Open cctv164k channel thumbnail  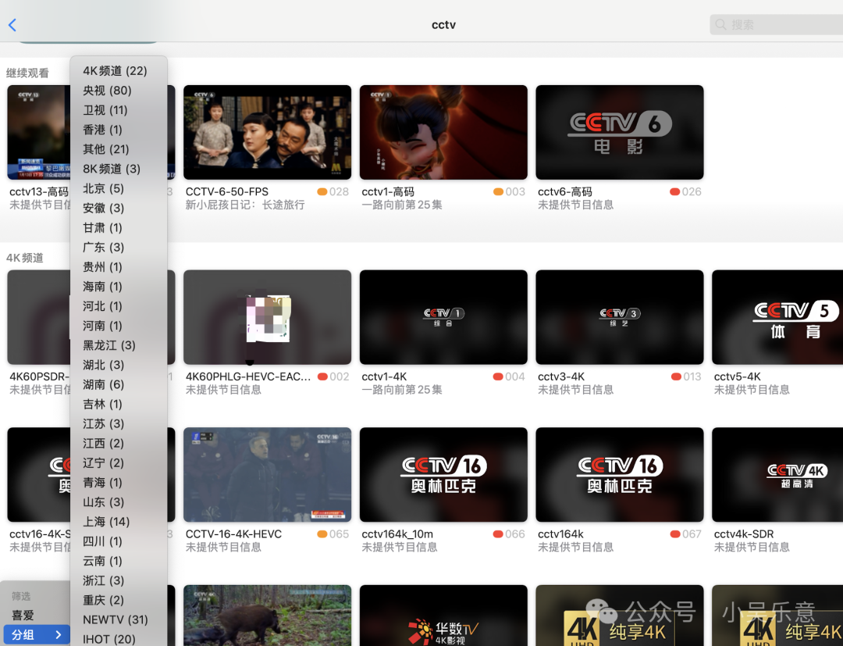pos(619,475)
